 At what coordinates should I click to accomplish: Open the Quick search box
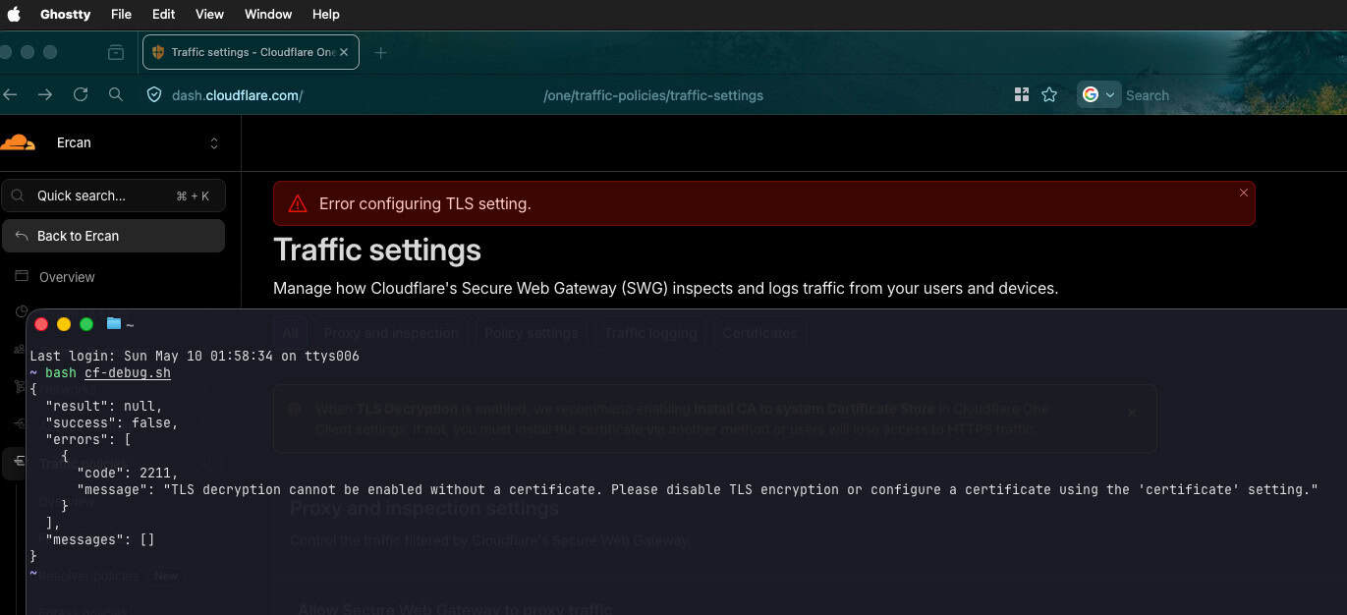tap(114, 196)
